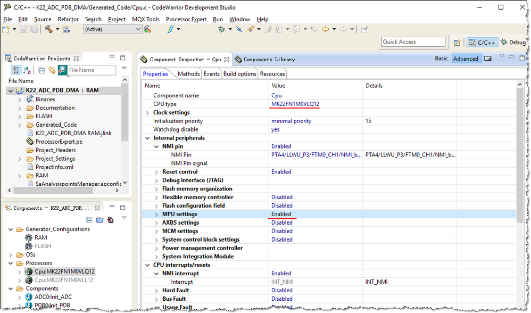Viewport: 531px width, 313px height.
Task: Select the Cpu:MK22FN1M0VLQ12 processor
Action: tap(64, 271)
